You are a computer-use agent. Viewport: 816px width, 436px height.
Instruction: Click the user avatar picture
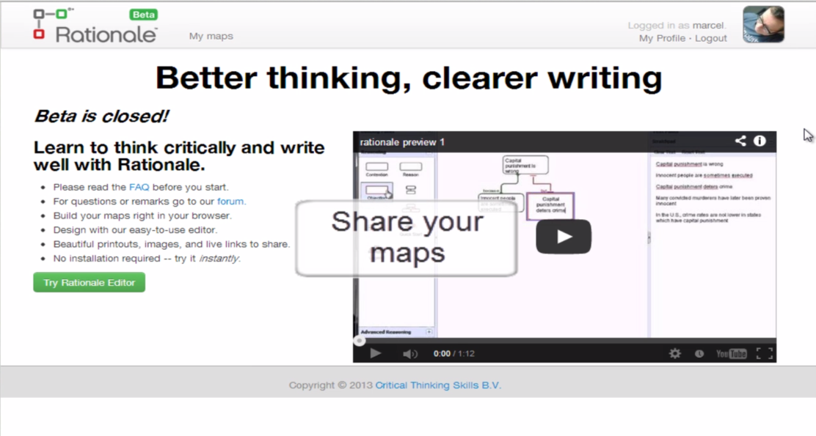(x=763, y=24)
